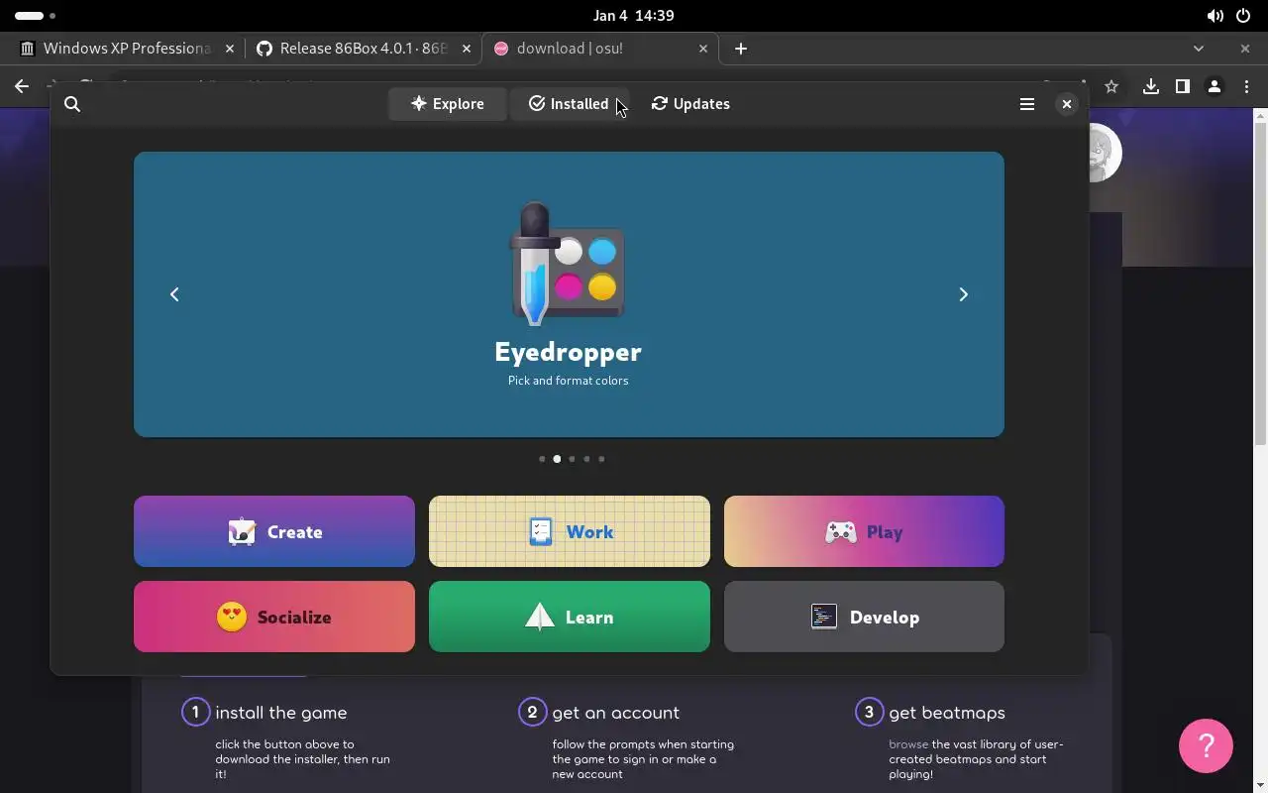Screen dimensions: 1268x793
Task: Click the Eyedropper app icon
Action: (x=568, y=264)
